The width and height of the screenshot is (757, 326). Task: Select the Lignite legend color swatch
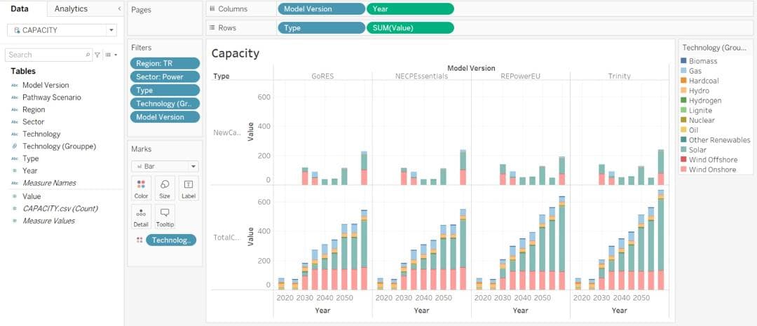coord(683,110)
